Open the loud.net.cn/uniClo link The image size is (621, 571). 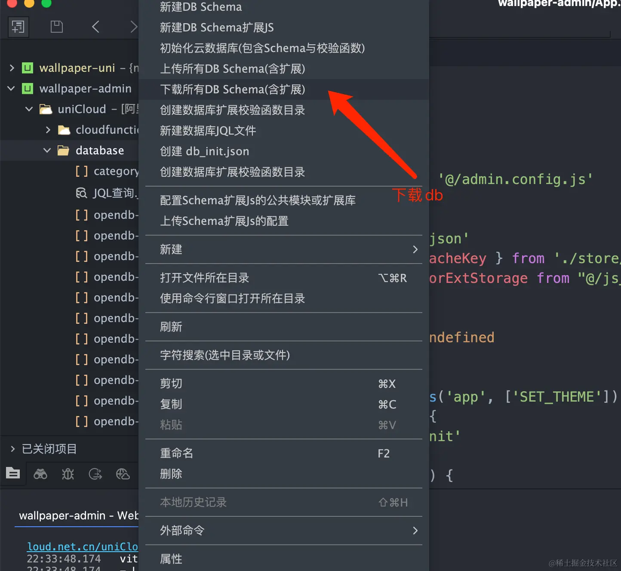tap(82, 546)
